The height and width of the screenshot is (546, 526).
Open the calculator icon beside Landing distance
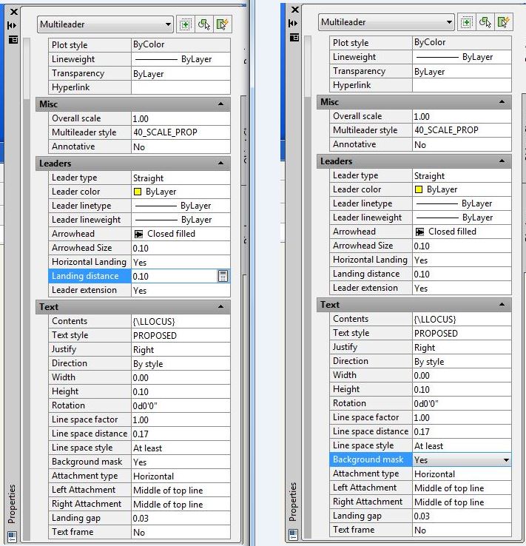(x=223, y=276)
